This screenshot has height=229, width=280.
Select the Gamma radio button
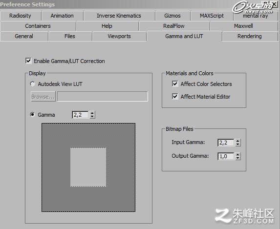(32, 114)
